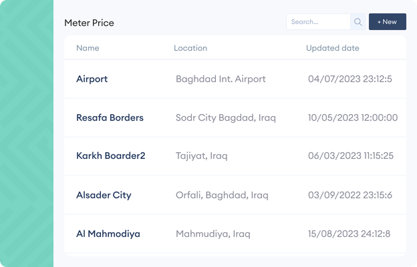Click the 06/03/2023 11:15:25 date cell

351,156
